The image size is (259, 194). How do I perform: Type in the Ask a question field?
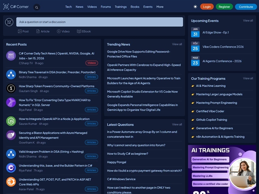(x=99, y=22)
